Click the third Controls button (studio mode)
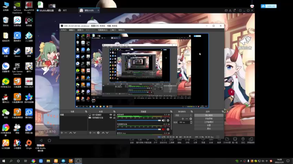 coord(209,122)
